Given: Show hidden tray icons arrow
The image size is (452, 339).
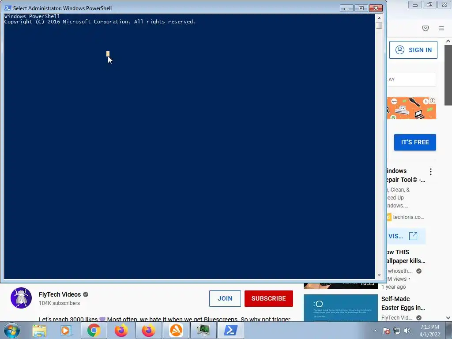Looking at the screenshot, I should click(375, 331).
